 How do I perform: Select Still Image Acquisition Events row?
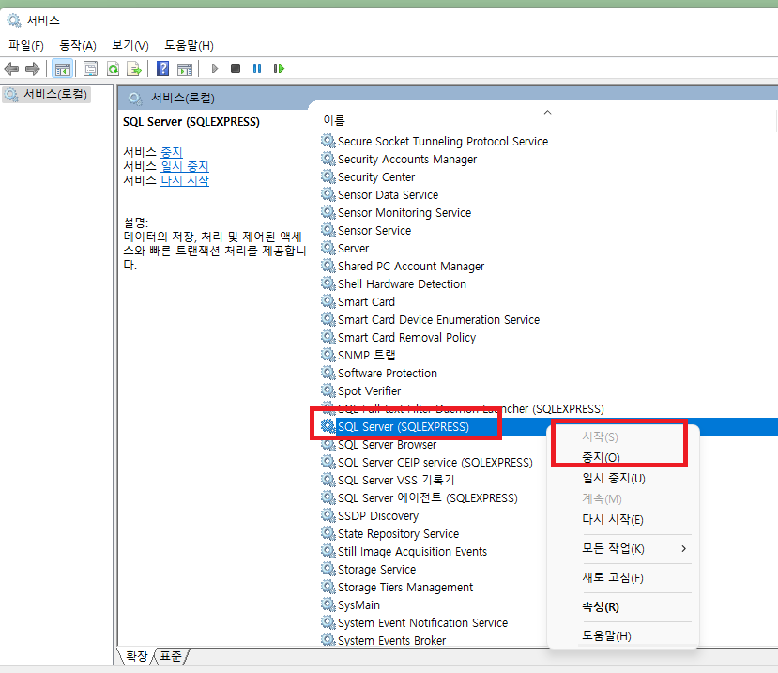412,552
